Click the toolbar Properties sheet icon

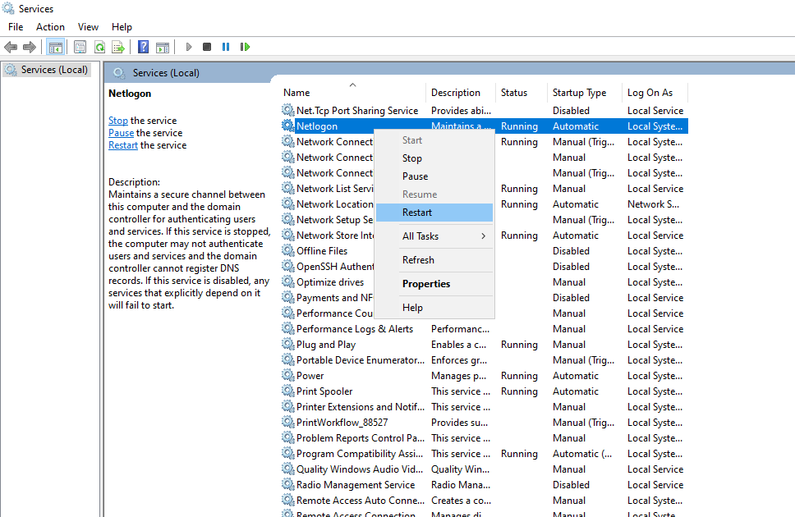tap(80, 47)
